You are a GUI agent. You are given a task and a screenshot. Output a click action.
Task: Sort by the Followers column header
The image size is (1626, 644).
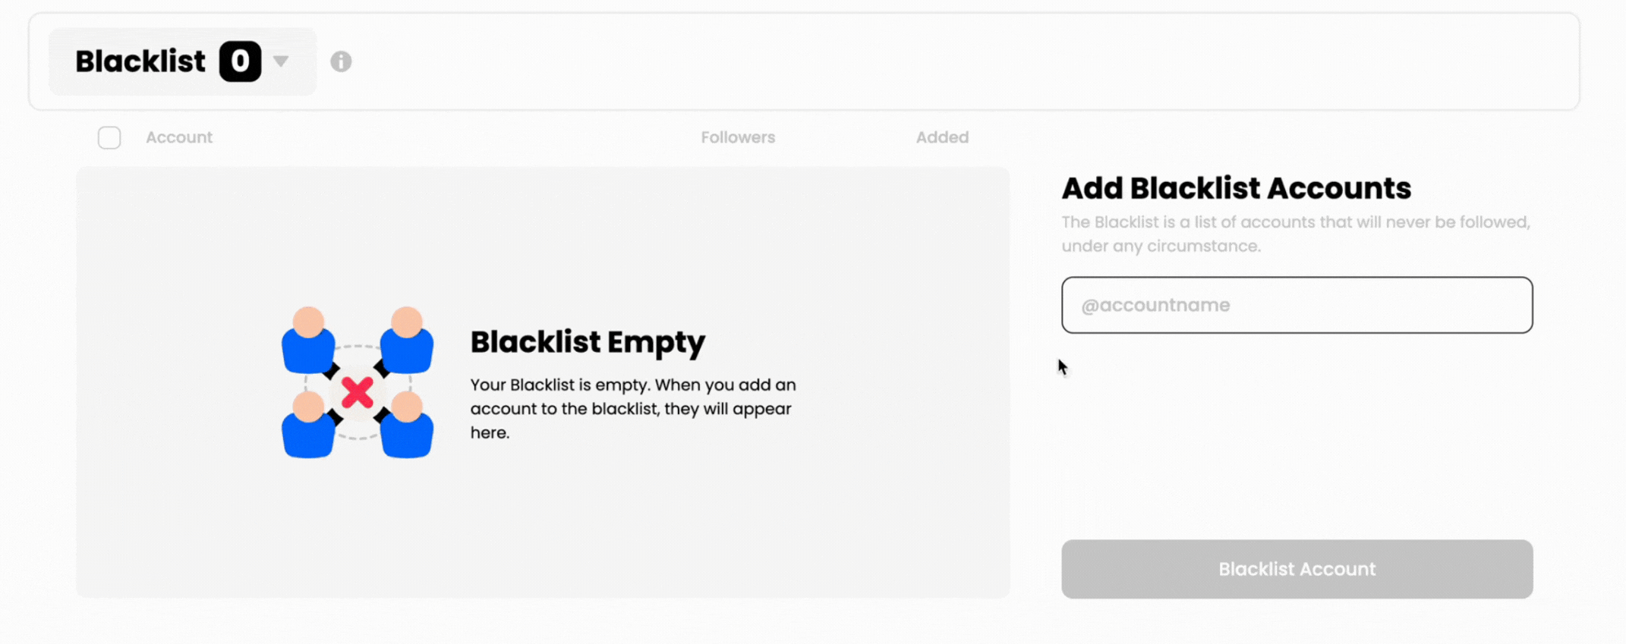coord(738,137)
